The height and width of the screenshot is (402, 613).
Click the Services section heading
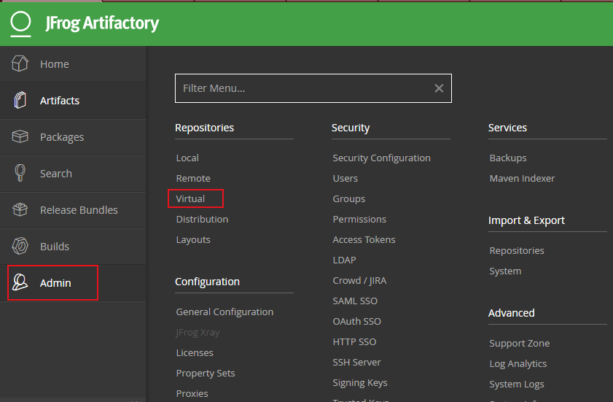[507, 128]
